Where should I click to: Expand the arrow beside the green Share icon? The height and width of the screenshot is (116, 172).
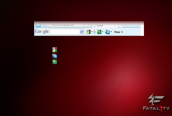(103, 32)
